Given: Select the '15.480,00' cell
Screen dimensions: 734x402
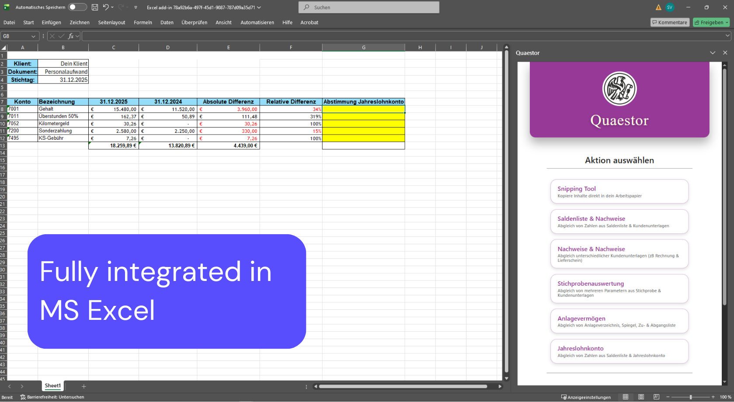Looking at the screenshot, I should click(x=114, y=109).
